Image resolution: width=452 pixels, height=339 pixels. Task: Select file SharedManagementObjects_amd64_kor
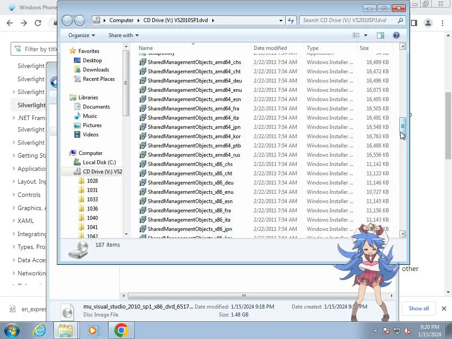pos(194,136)
